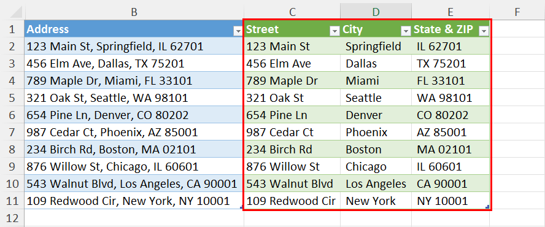Select row 7 header
Viewport: 545px width, 227px height.
[12, 132]
